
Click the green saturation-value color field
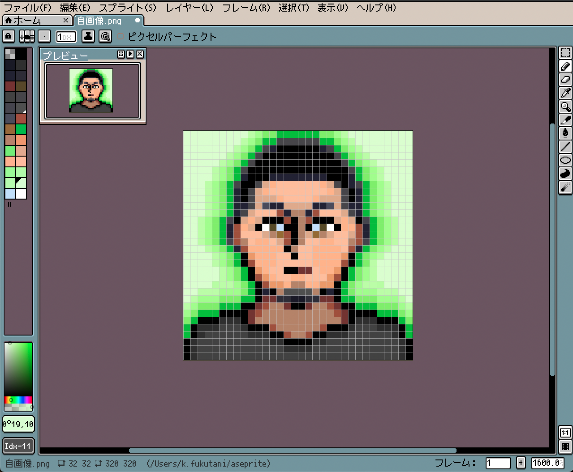pos(18,369)
